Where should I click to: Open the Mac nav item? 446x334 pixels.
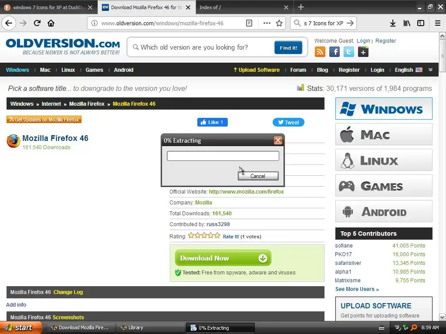tap(45, 70)
